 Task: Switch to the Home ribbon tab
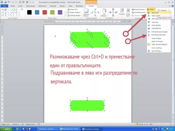pos(12,6)
